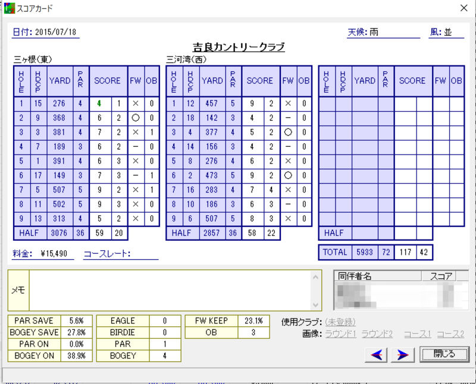Click the TOTAL score 117
476x384 pixels.
pyautogui.click(x=405, y=253)
